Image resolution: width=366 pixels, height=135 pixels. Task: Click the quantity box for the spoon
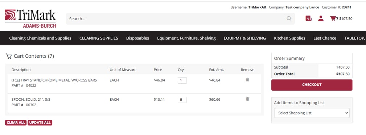click(x=182, y=100)
